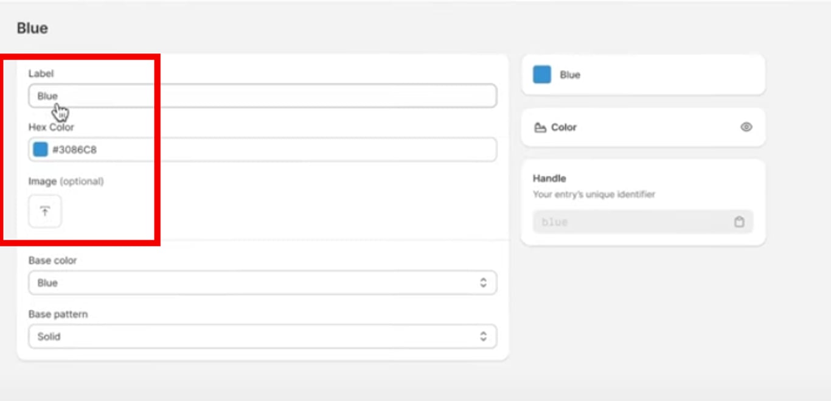Click the Color definition name

(x=564, y=128)
